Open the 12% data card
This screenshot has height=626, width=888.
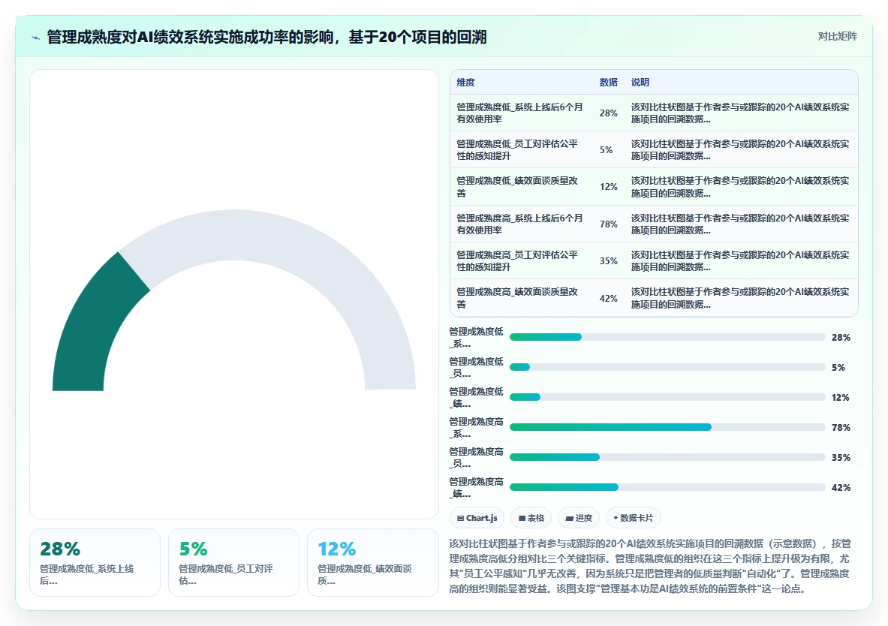pyautogui.click(x=372, y=562)
